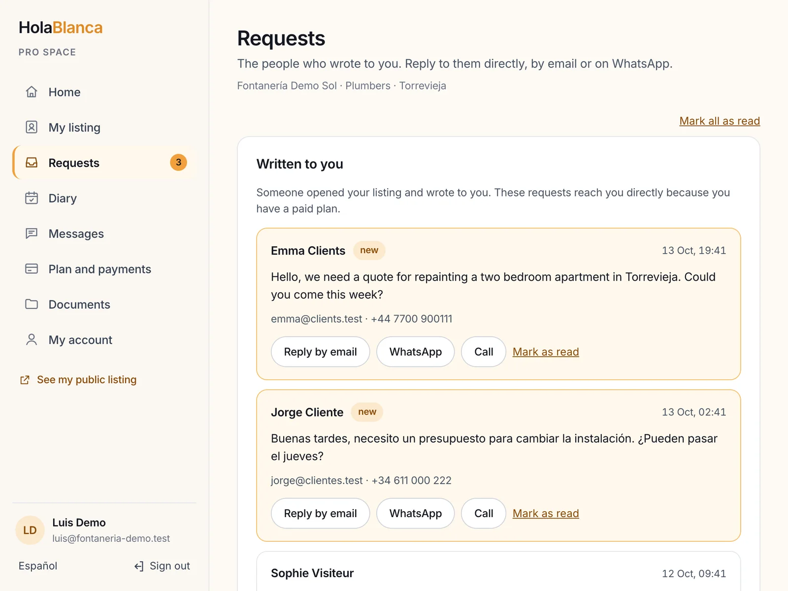
Task: Go to My account
Action: point(104,340)
